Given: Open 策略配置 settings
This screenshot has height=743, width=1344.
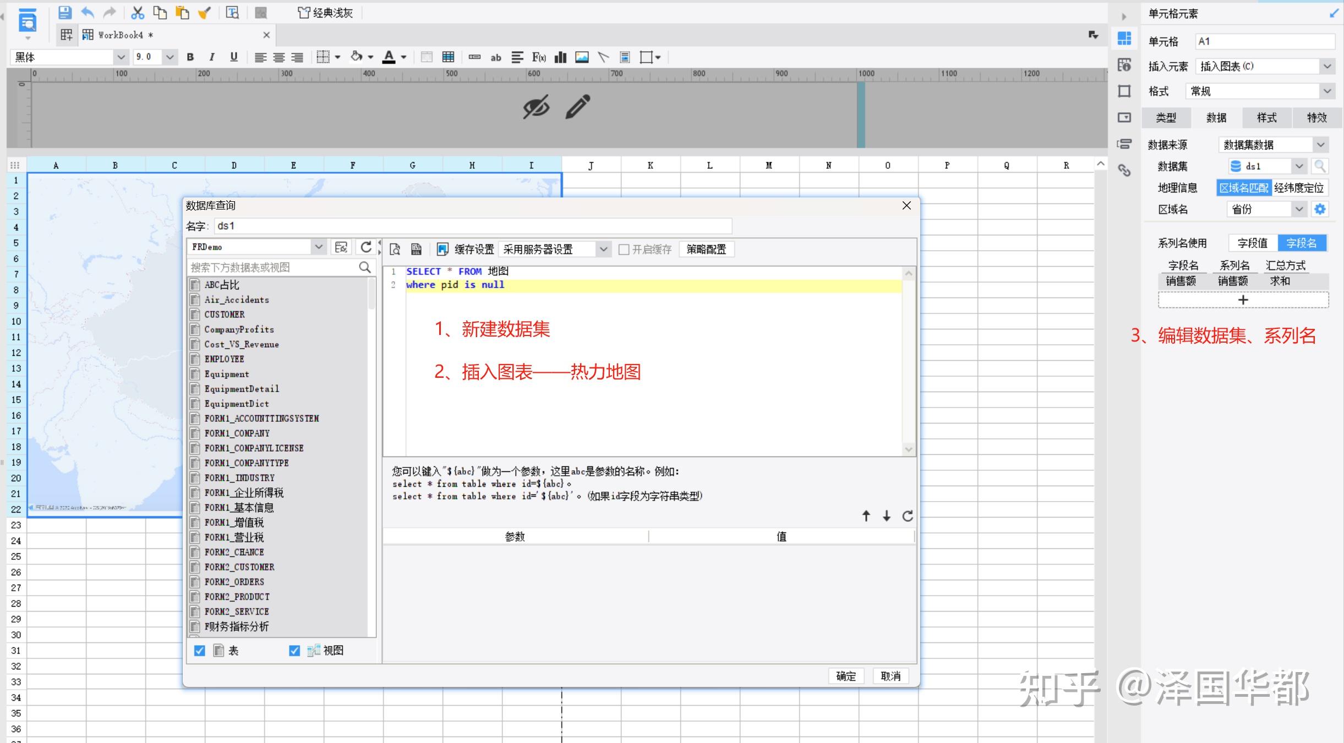Looking at the screenshot, I should click(707, 249).
